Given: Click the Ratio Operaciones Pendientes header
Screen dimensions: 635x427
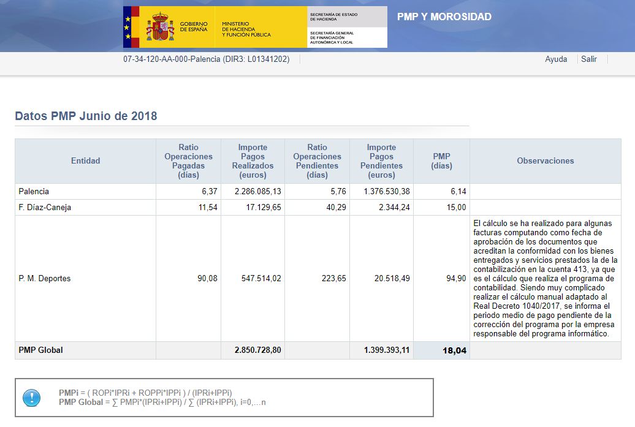Looking at the screenshot, I should [317, 161].
